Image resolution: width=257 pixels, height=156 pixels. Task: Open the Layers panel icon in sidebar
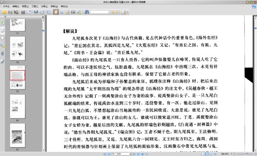[3, 38]
